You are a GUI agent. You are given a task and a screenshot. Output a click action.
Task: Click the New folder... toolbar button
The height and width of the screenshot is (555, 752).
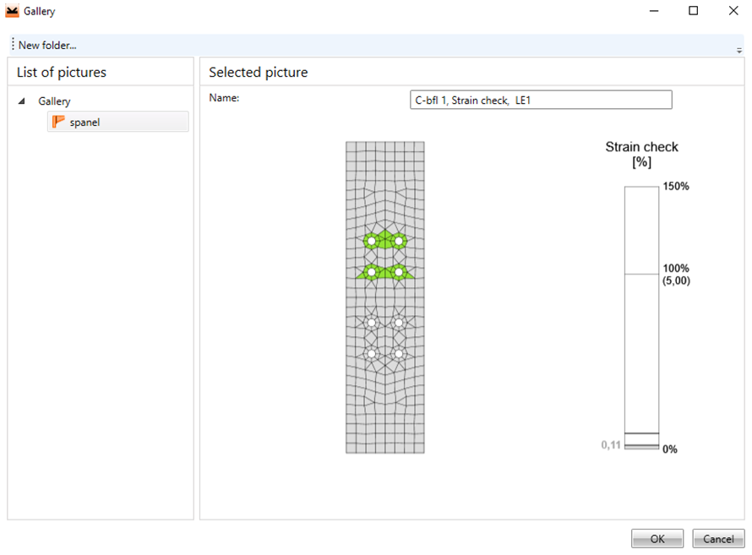(x=47, y=45)
